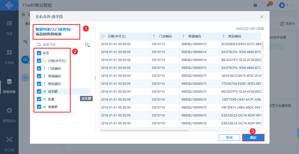Click text type icon beside 门店编码 field
Screen dimensions: 299x154
pyautogui.click(x=45, y=68)
